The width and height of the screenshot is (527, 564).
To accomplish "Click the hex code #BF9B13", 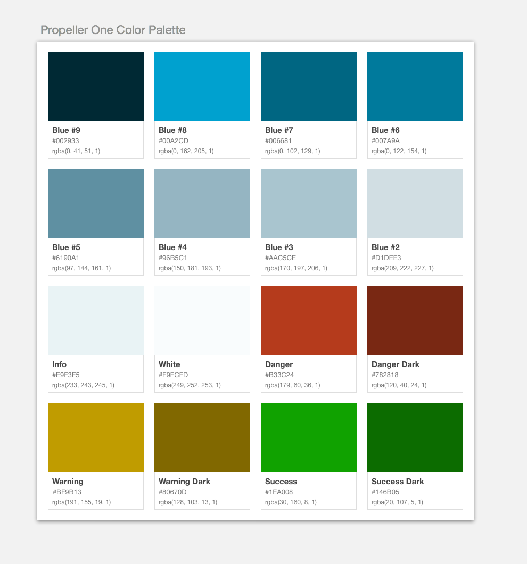I will [67, 492].
